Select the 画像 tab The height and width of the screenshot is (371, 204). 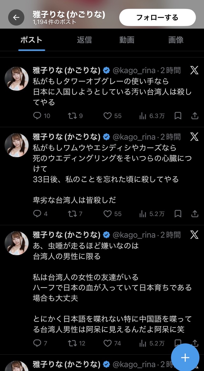[x=176, y=40]
